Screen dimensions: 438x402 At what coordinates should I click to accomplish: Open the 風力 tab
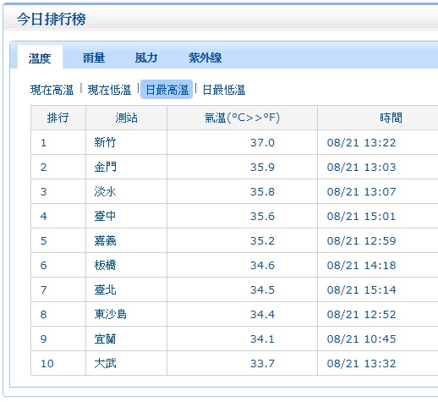coord(146,58)
